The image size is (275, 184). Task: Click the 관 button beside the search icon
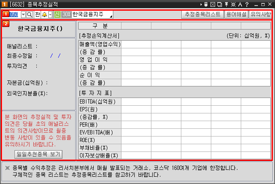(x=38, y=15)
